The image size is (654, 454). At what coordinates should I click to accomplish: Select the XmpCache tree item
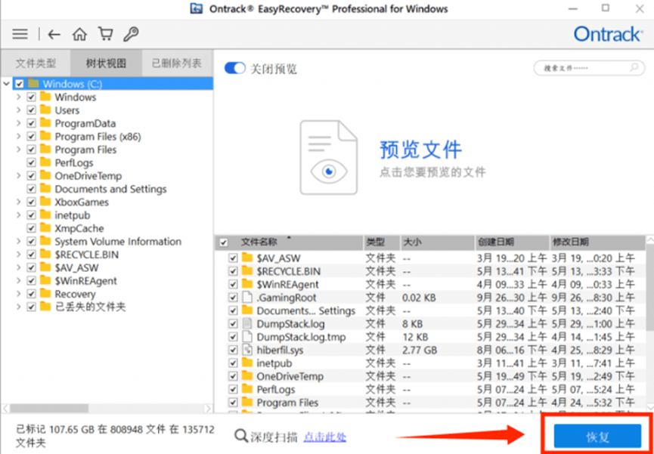tap(79, 228)
